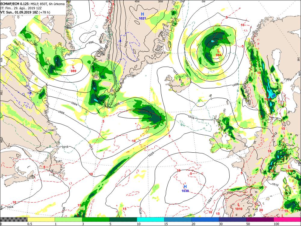The width and height of the screenshot is (301, 226).
Task: Click the 'ECMWF/ECM 0.125' title text
Action: pos(15,4)
